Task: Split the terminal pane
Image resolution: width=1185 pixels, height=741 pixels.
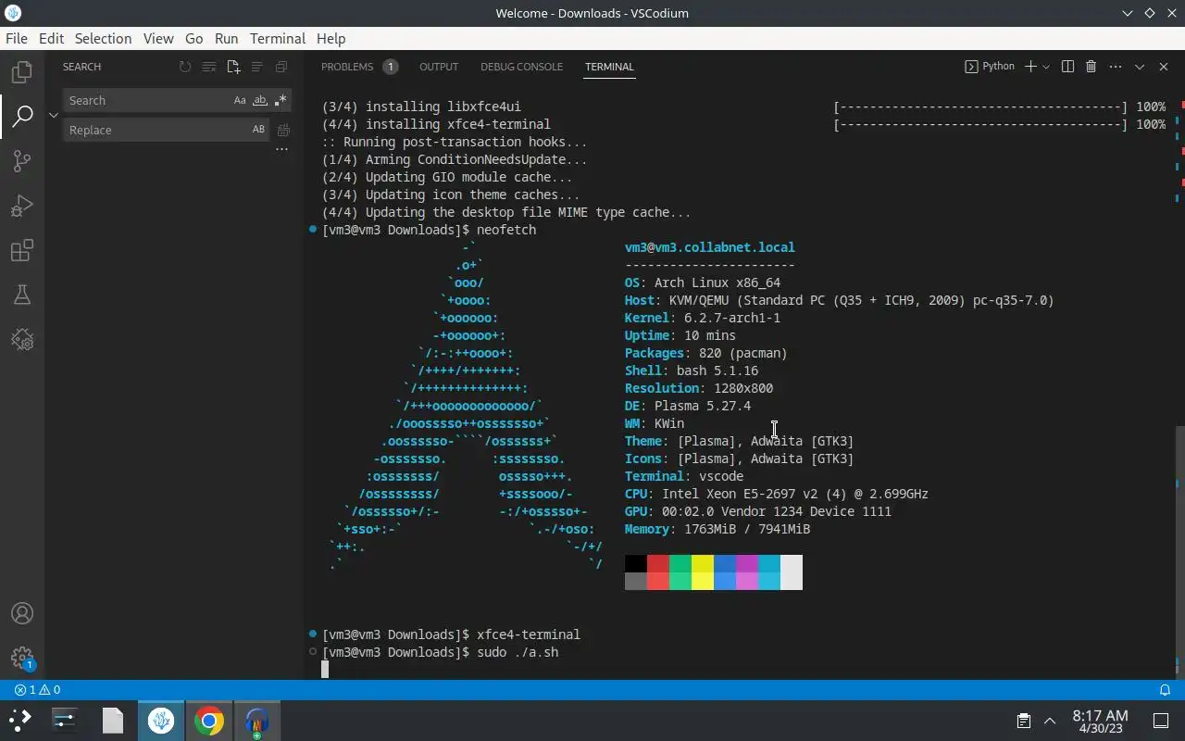Action: [1067, 67]
